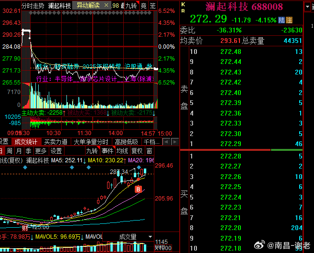Viewport: 314px width, 253px height.
Task: Select buy level 8 price 272.20
Action: pos(231,228)
